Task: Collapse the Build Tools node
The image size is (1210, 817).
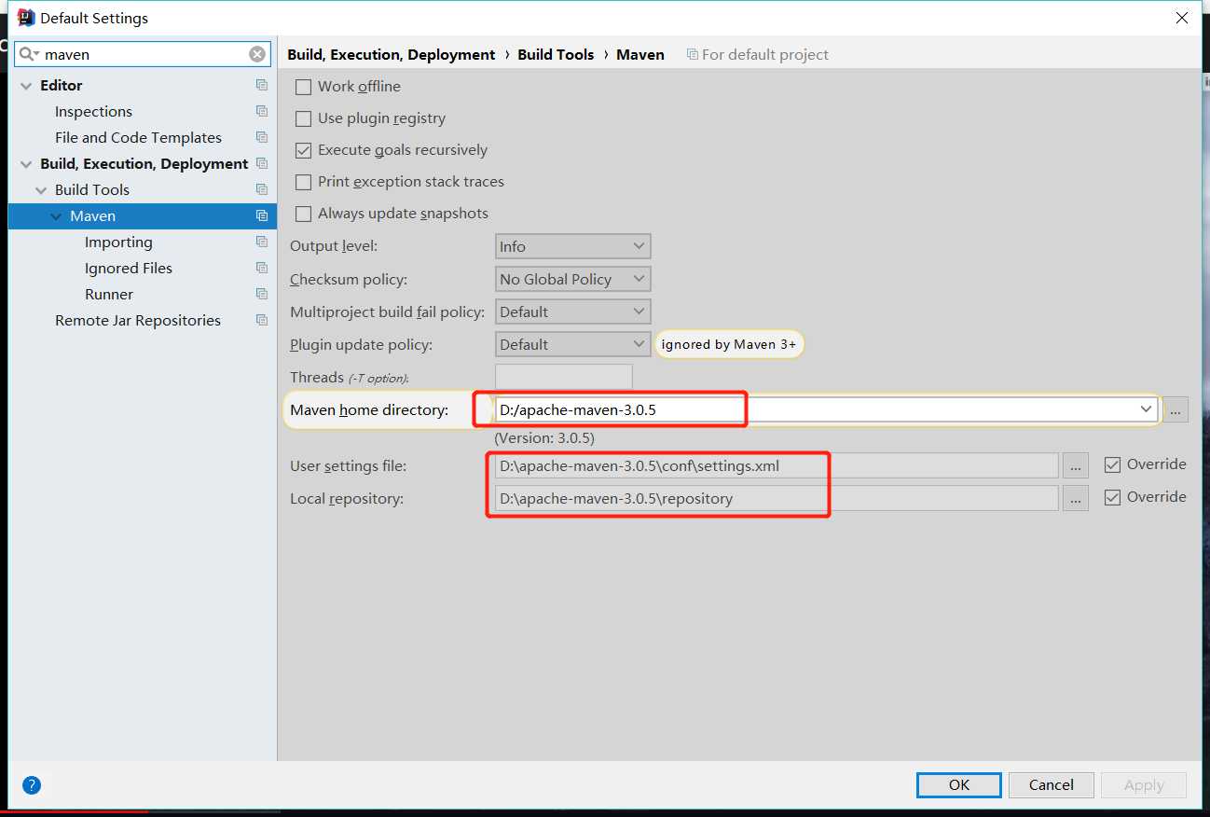Action: click(x=41, y=190)
